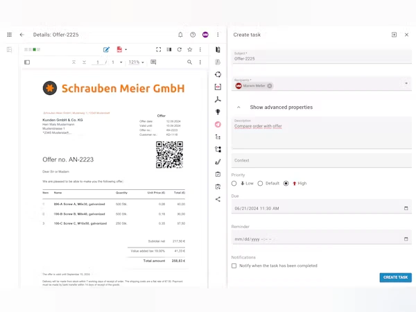416x312 pixels.
Task: Open PDF viewer more options menu
Action: click(x=200, y=62)
